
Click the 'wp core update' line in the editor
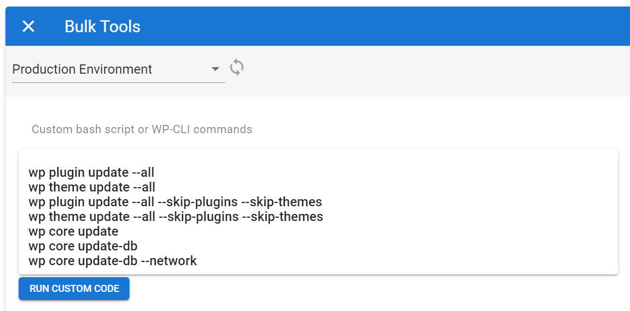point(74,231)
